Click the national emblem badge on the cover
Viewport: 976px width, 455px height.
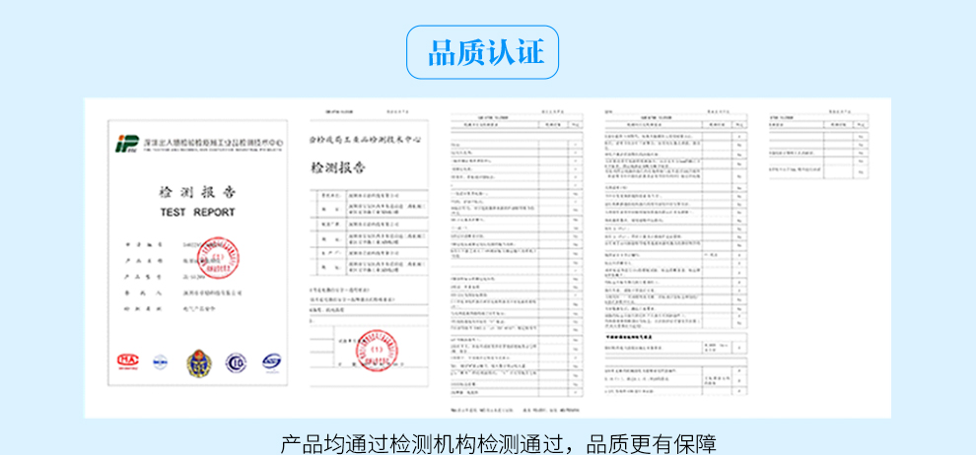tap(198, 361)
